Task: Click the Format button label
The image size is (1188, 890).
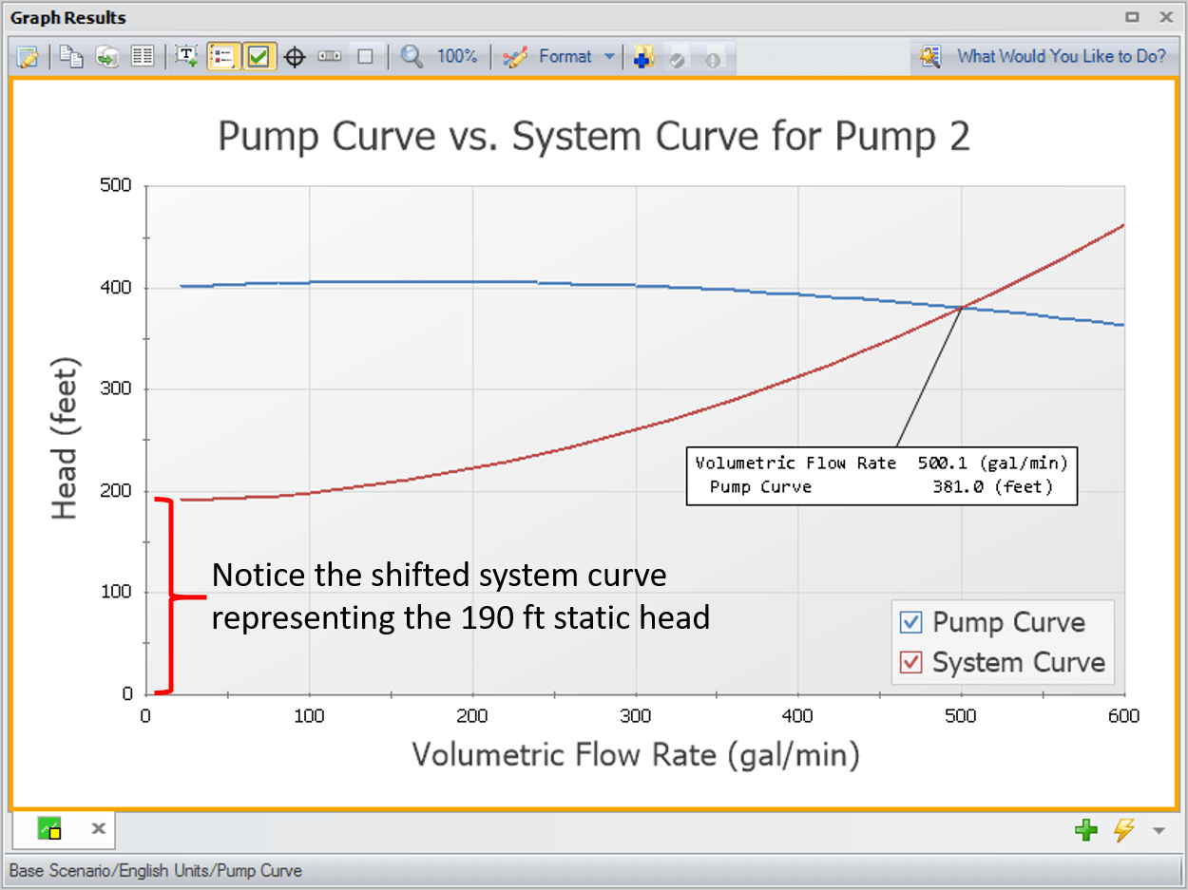Action: [565, 57]
